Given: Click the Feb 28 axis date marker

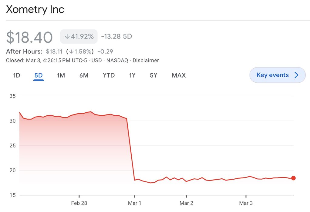Looking at the screenshot, I should pos(79,203).
